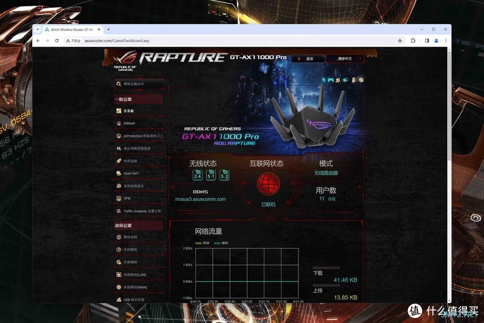
Task: Open the 访客网络 guest network item
Action: [139, 262]
